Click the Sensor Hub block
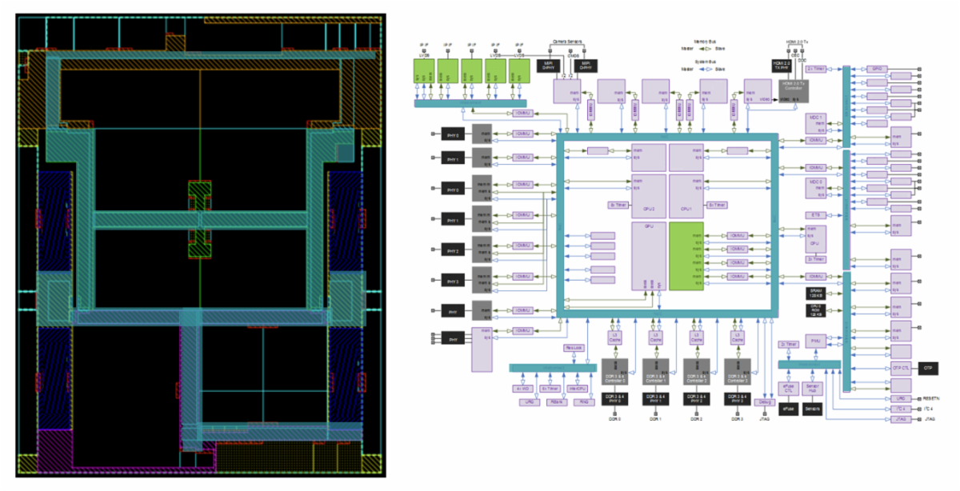This screenshot has height=491, width=960. click(813, 389)
